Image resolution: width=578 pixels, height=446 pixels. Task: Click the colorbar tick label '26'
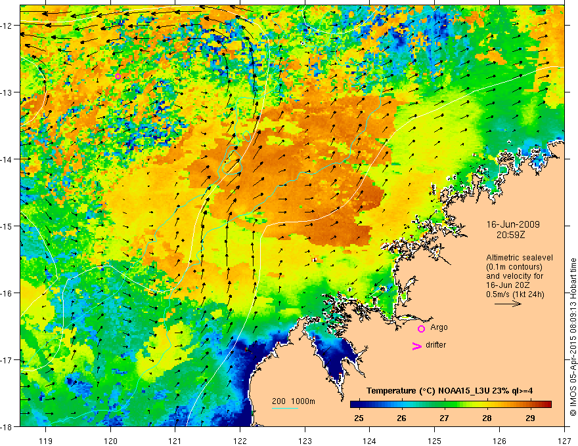[x=402, y=418]
